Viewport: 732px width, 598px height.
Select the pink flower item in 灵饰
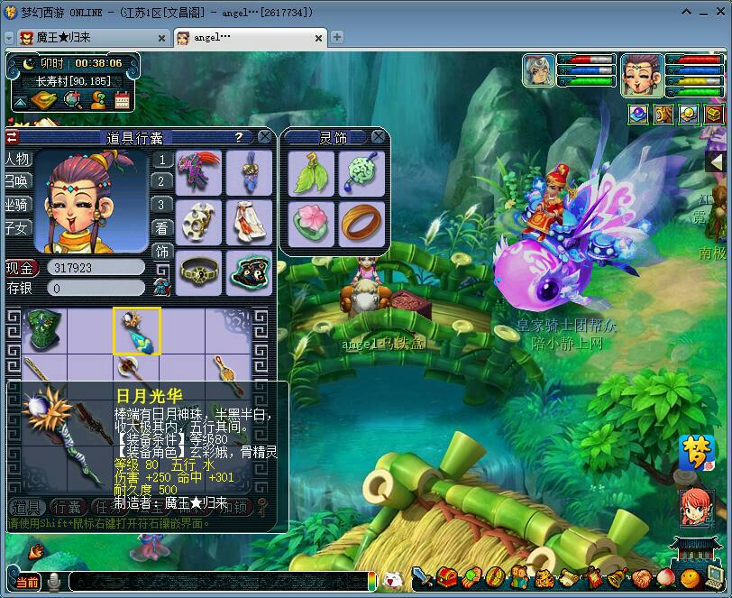311,224
